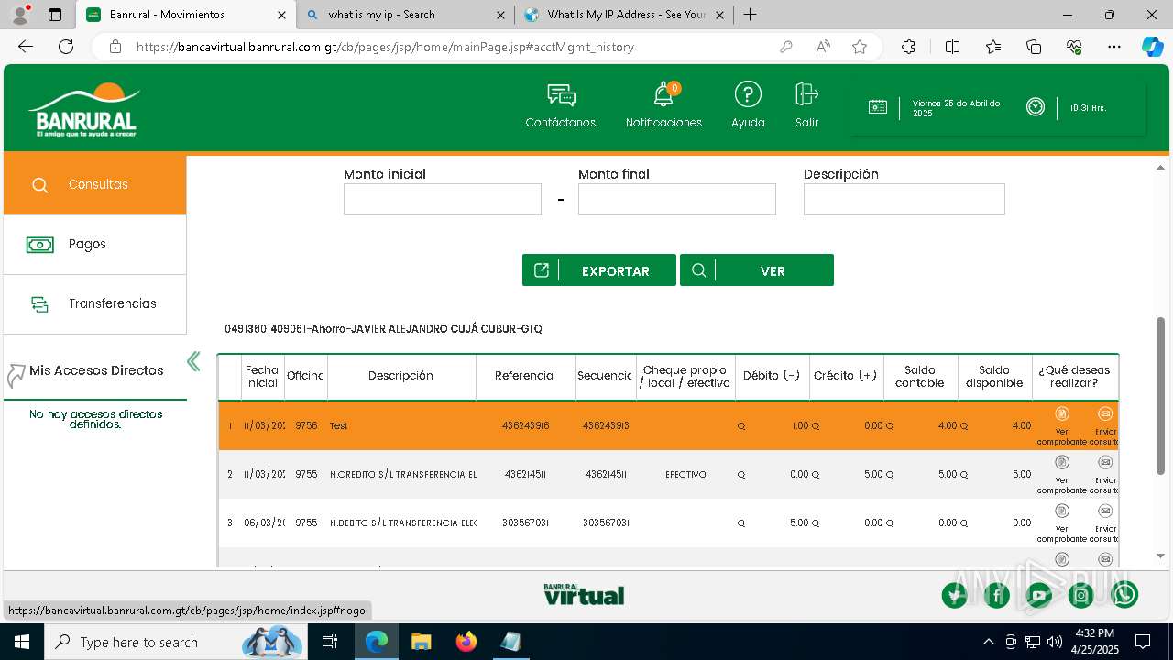The width and height of the screenshot is (1173, 660).
Task: Focus the Descripción input field
Action: [904, 200]
